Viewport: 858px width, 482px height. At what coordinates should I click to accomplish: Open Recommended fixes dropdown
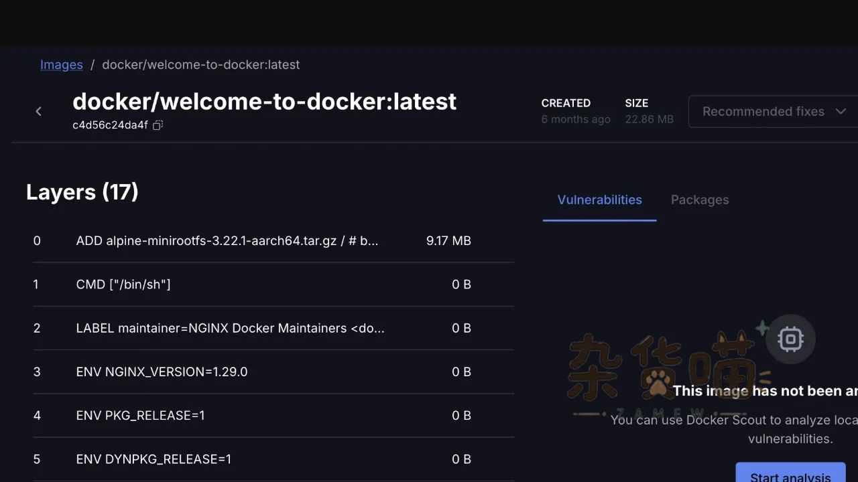point(774,111)
